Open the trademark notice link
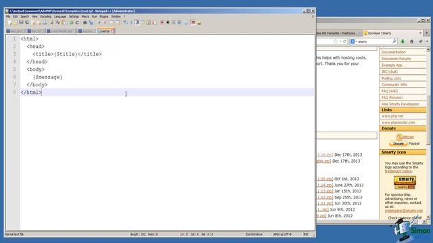433x243 pixels. coord(398,171)
